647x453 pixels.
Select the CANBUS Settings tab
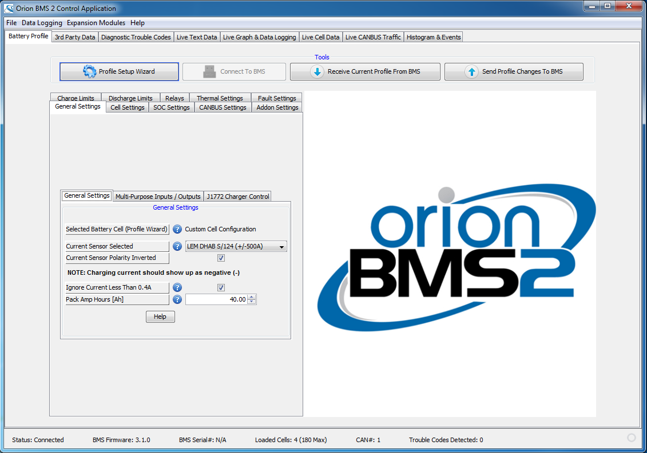click(x=223, y=107)
